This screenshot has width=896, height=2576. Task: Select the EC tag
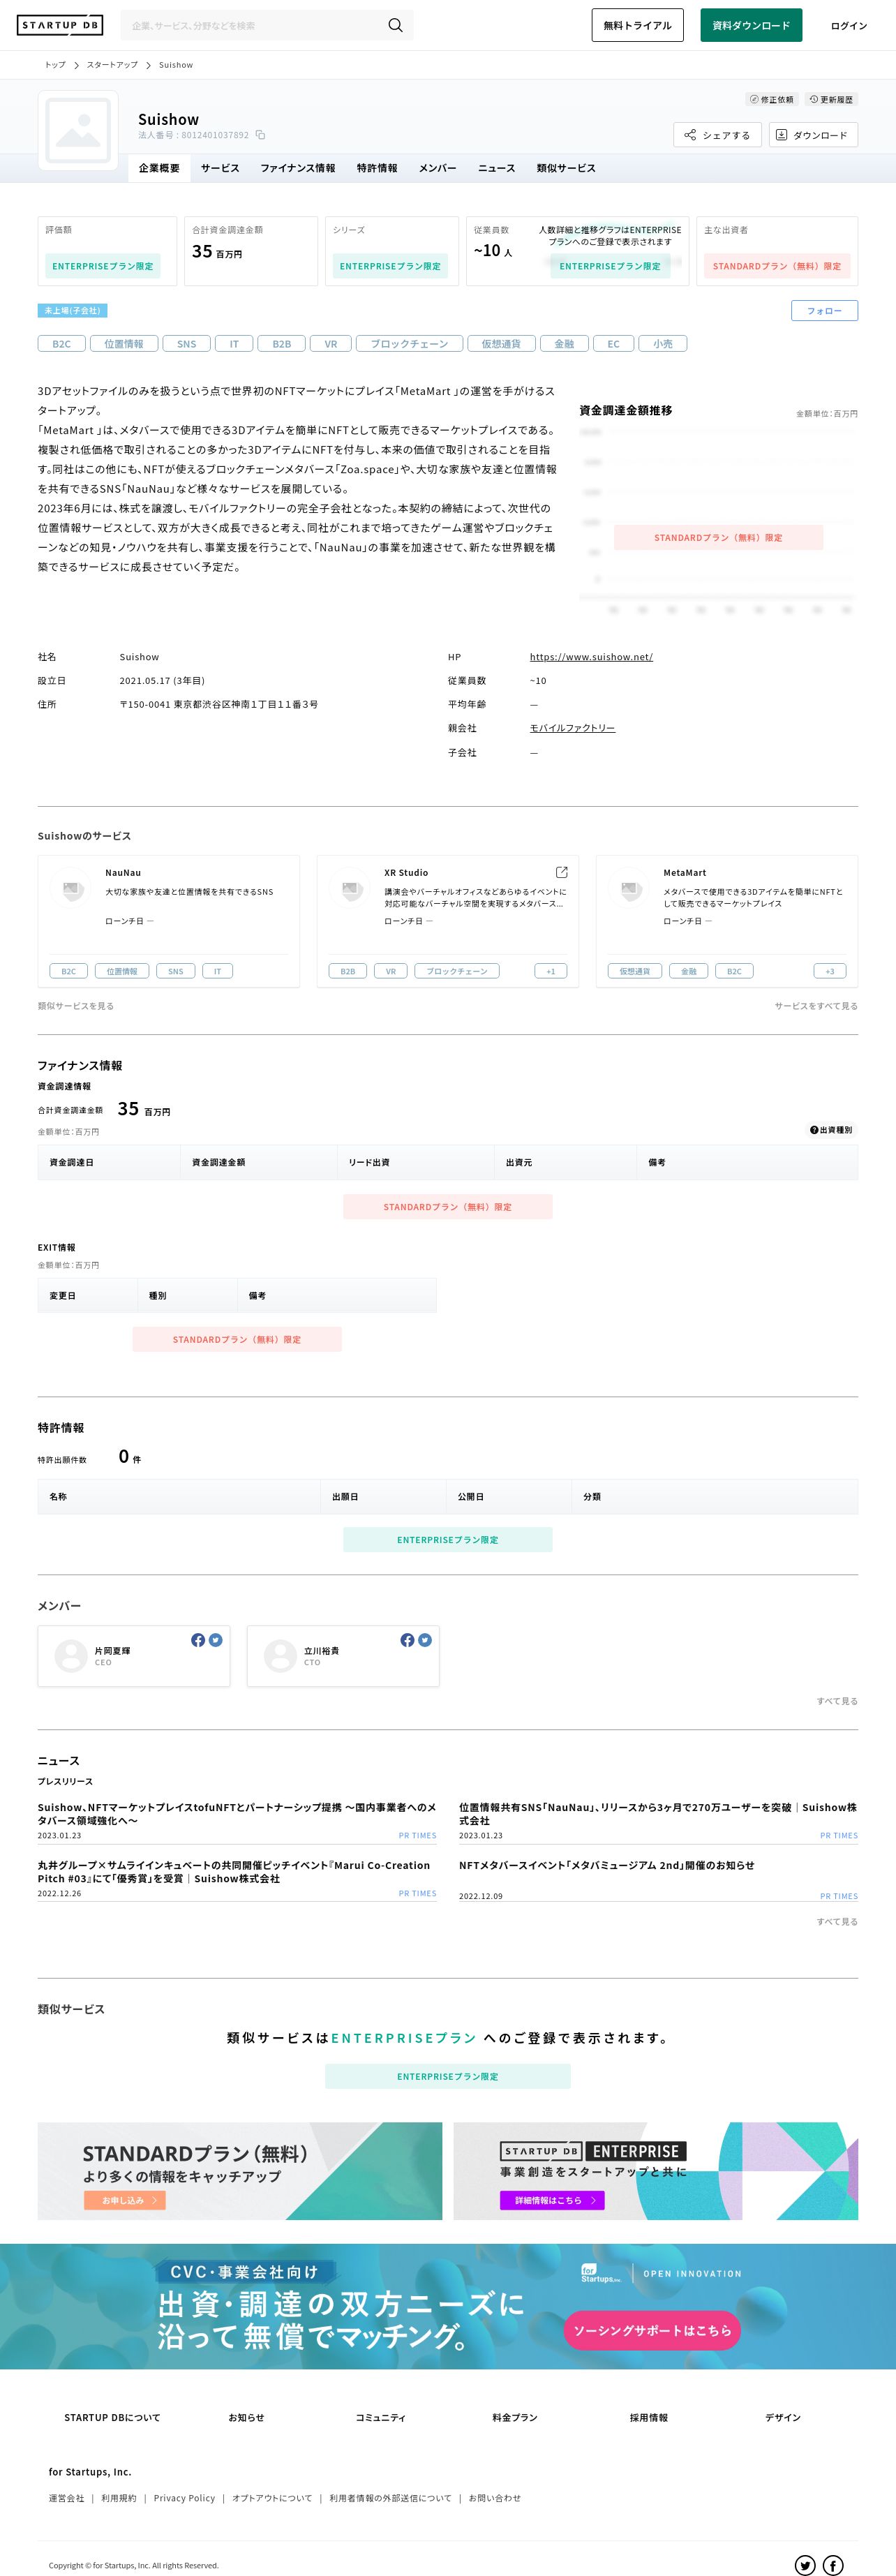pyautogui.click(x=614, y=344)
